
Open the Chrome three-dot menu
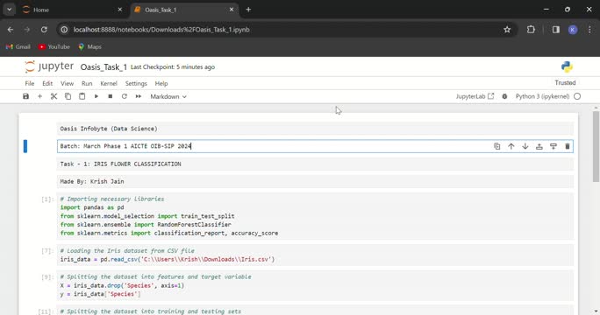(589, 30)
